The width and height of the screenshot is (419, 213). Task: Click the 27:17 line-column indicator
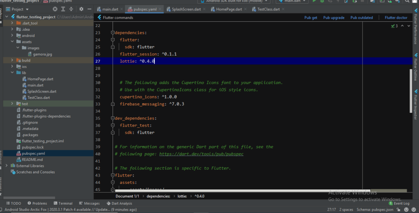tap(331, 210)
